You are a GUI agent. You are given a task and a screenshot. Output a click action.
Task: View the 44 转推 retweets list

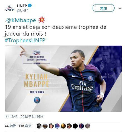[x=11, y=126]
